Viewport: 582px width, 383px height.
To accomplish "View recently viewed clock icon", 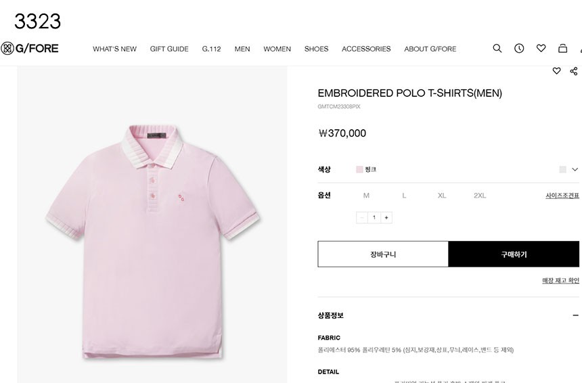I will pos(519,48).
